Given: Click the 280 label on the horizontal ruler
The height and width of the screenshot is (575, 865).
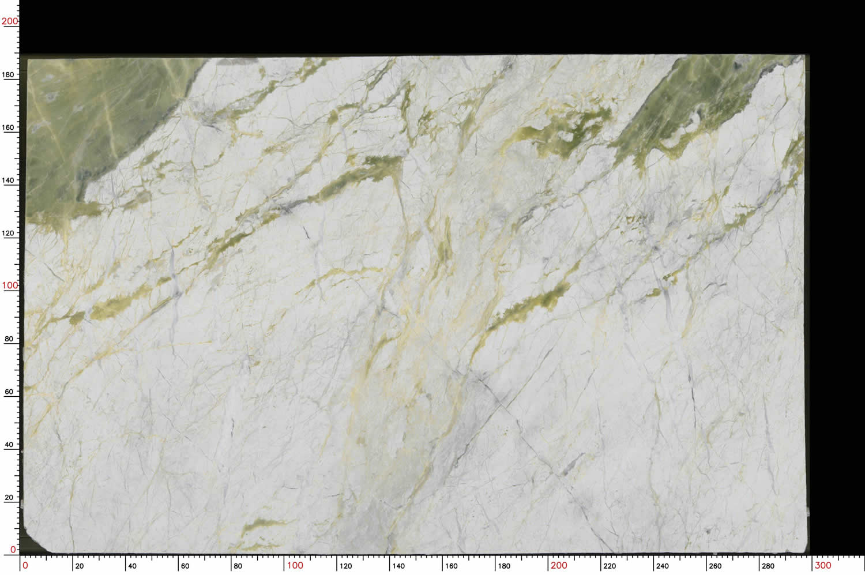Looking at the screenshot, I should click(x=768, y=566).
